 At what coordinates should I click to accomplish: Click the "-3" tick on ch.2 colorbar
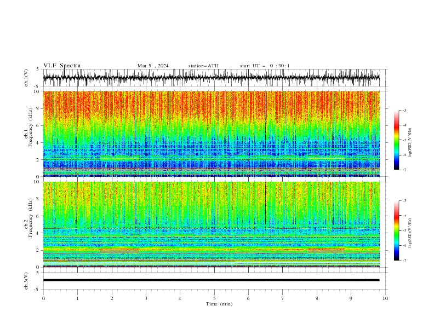404,201
